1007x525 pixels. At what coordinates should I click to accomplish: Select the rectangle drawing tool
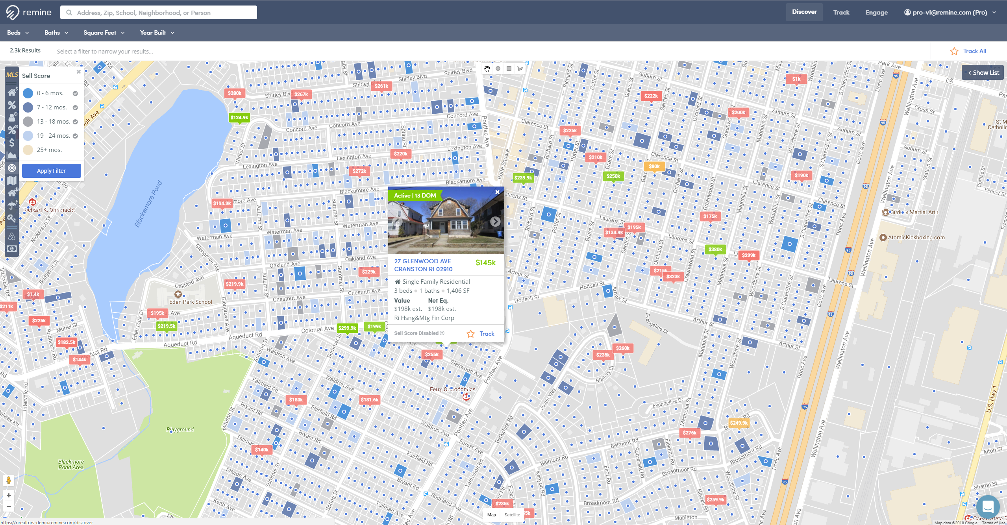tap(509, 68)
